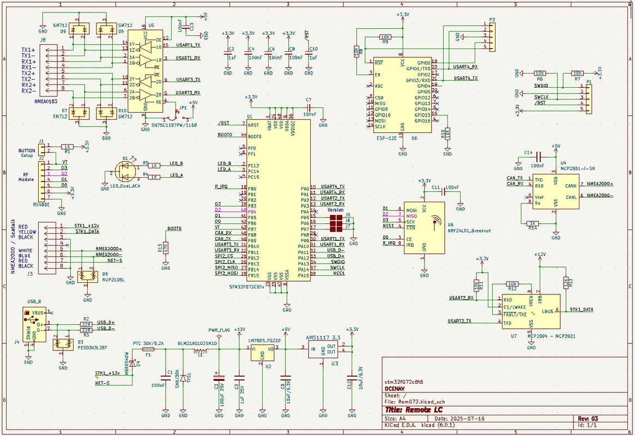
Task: Click the KiCad E.D.A. kicad (6.0.1) text
Action: (x=421, y=425)
